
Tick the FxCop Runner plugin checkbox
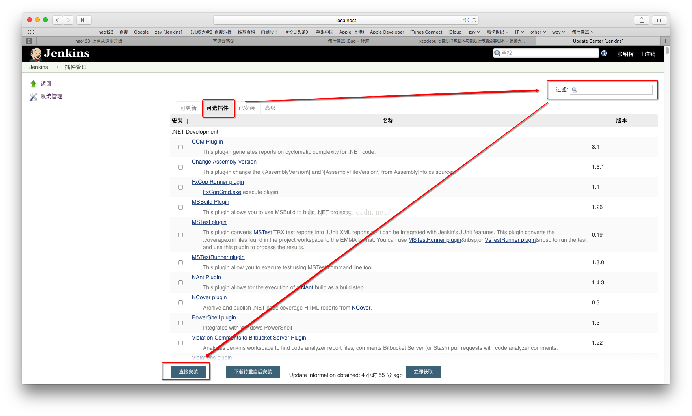coord(180,187)
